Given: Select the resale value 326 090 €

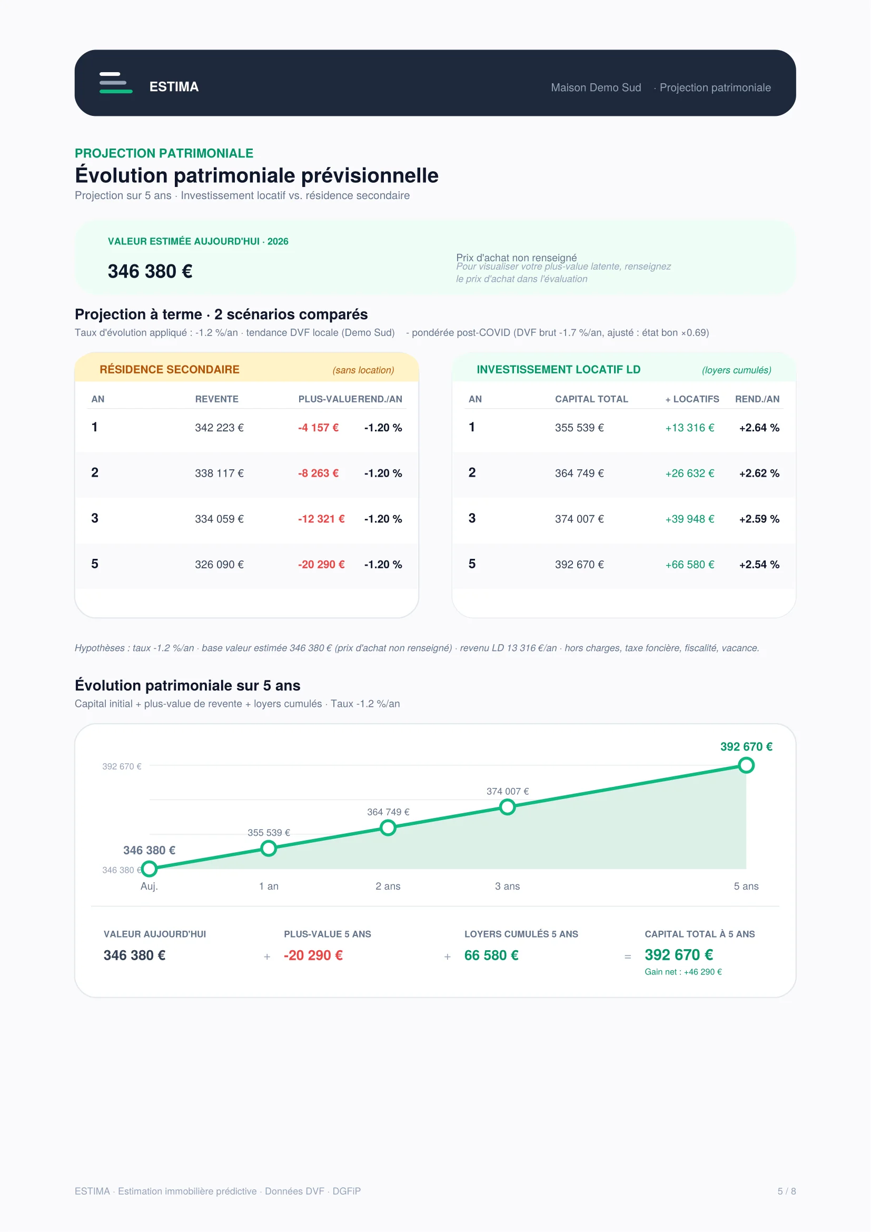Looking at the screenshot, I should tap(219, 565).
